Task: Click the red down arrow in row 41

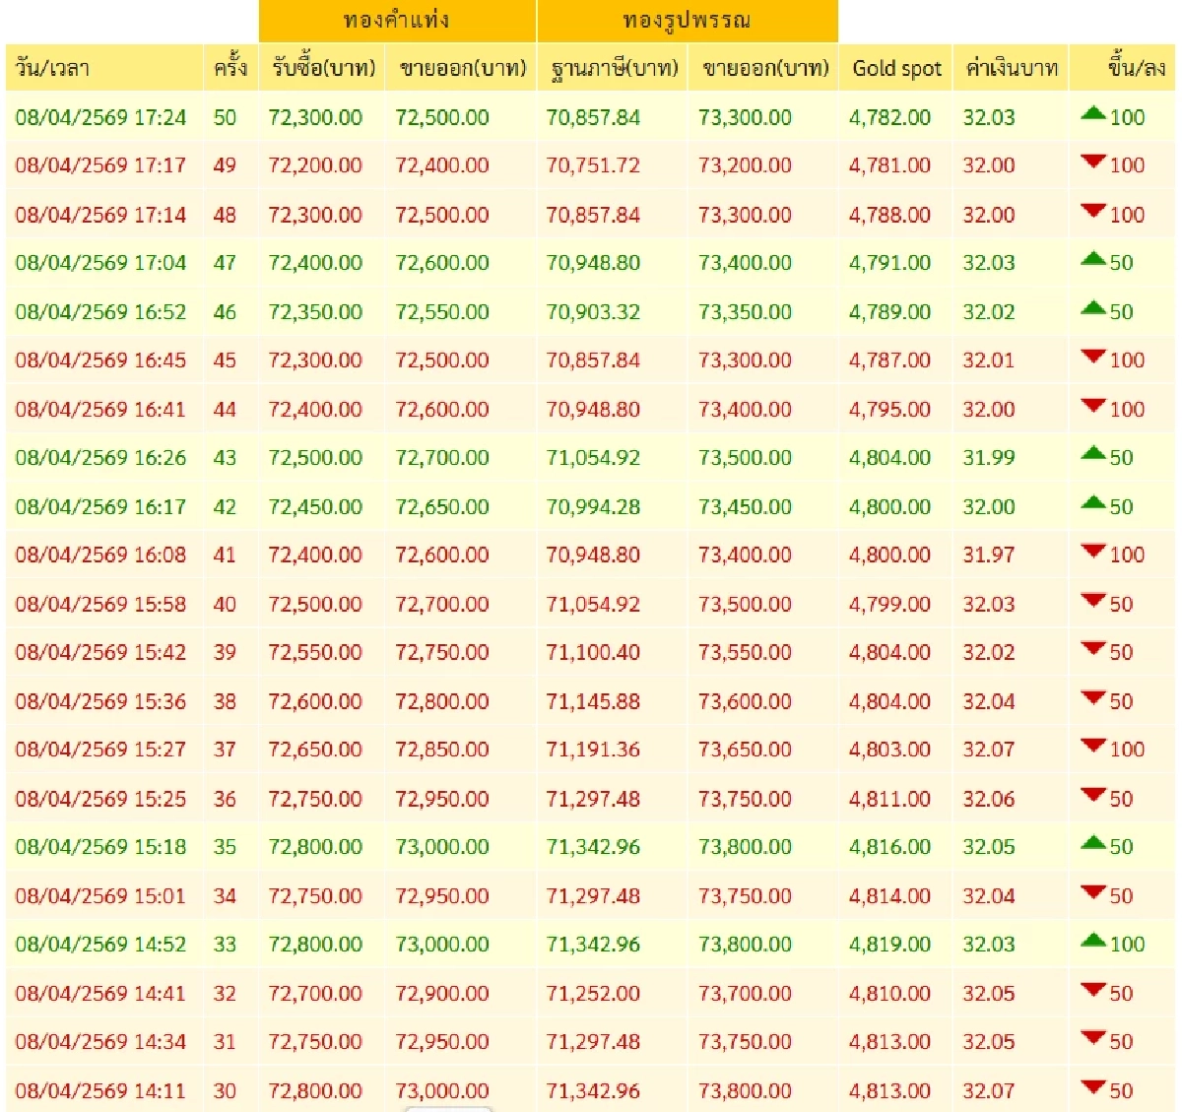Action: [1092, 553]
